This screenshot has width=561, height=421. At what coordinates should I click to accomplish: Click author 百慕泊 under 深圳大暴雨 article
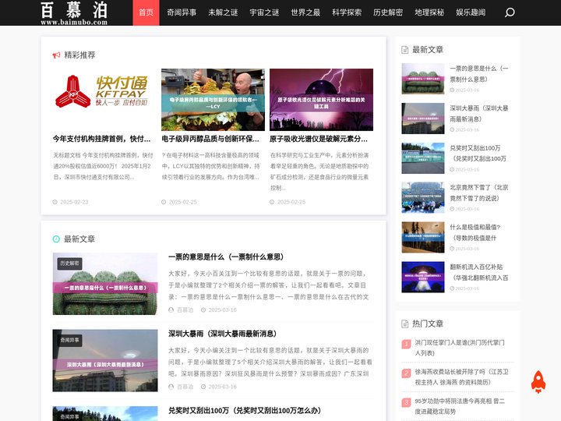click(185, 387)
